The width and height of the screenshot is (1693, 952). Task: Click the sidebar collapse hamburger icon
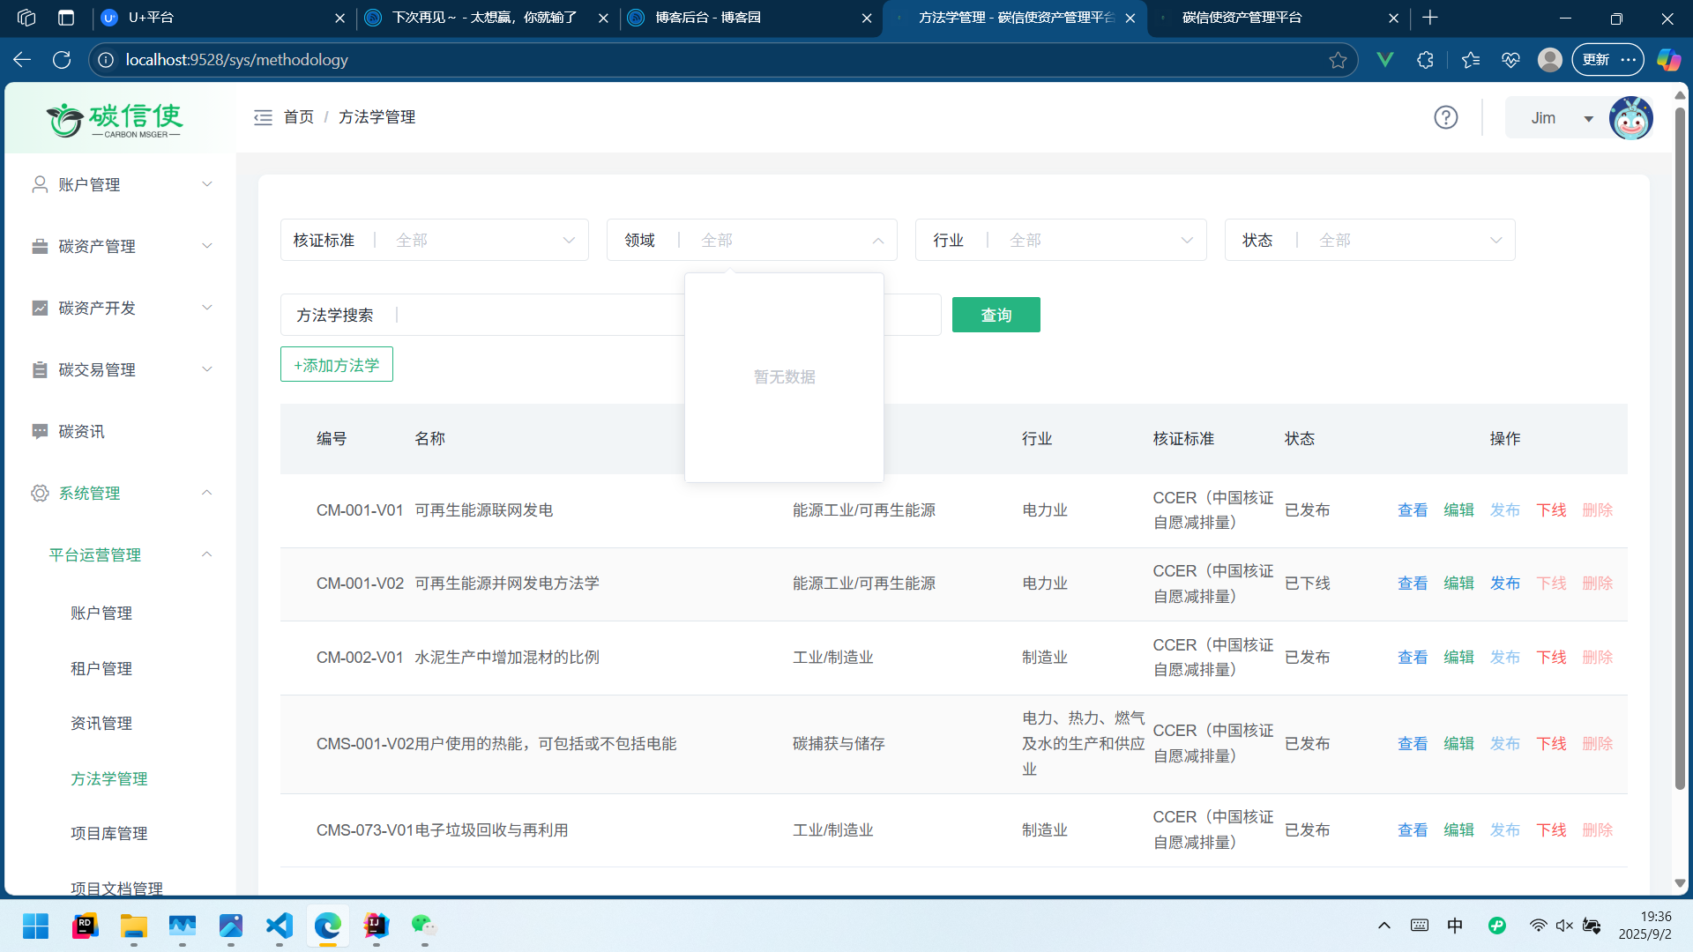[263, 117]
